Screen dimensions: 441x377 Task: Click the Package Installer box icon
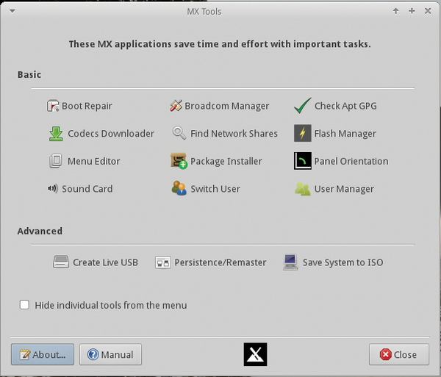[179, 161]
